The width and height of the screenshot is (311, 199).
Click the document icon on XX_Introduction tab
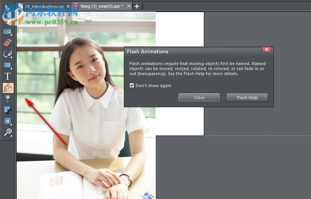pos(21,6)
